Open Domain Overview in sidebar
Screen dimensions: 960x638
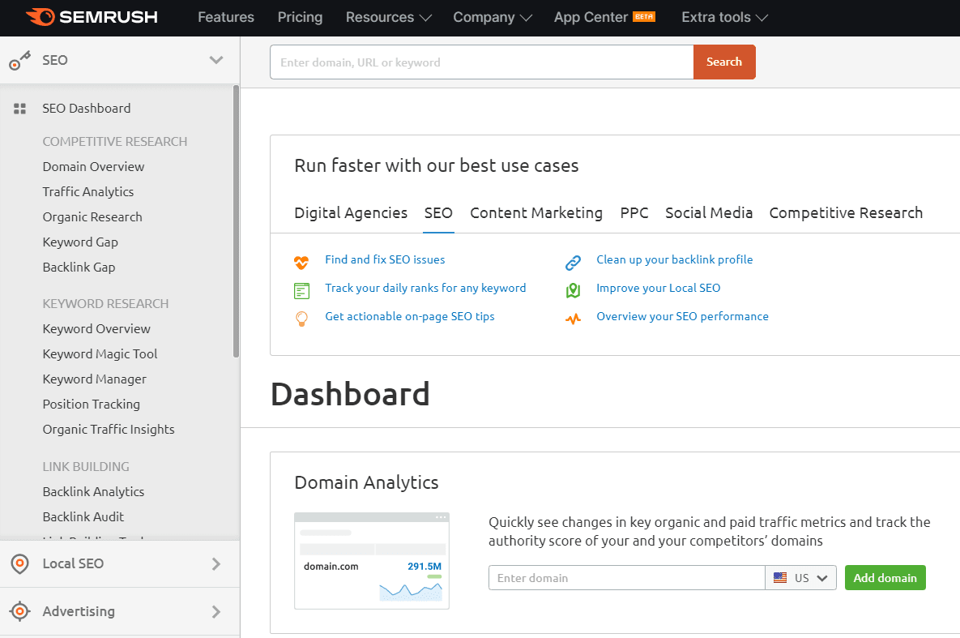click(94, 167)
